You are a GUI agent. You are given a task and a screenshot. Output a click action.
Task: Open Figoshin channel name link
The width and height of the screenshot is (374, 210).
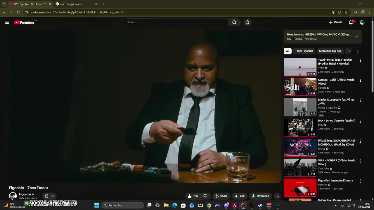point(25,194)
